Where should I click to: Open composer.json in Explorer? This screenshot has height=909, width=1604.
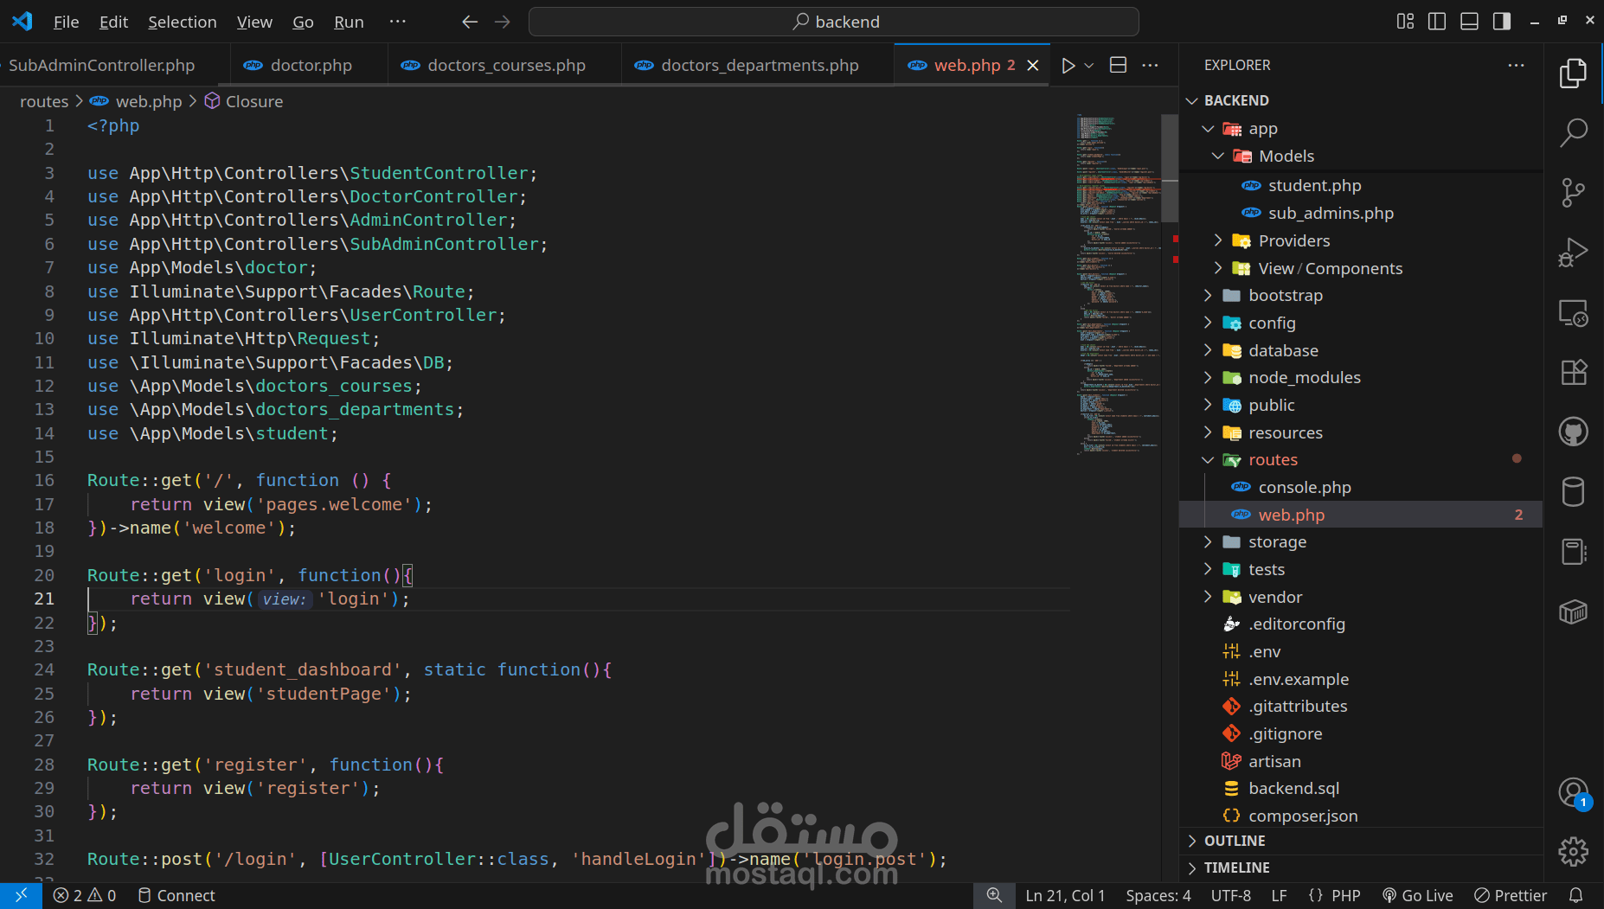tap(1361, 816)
